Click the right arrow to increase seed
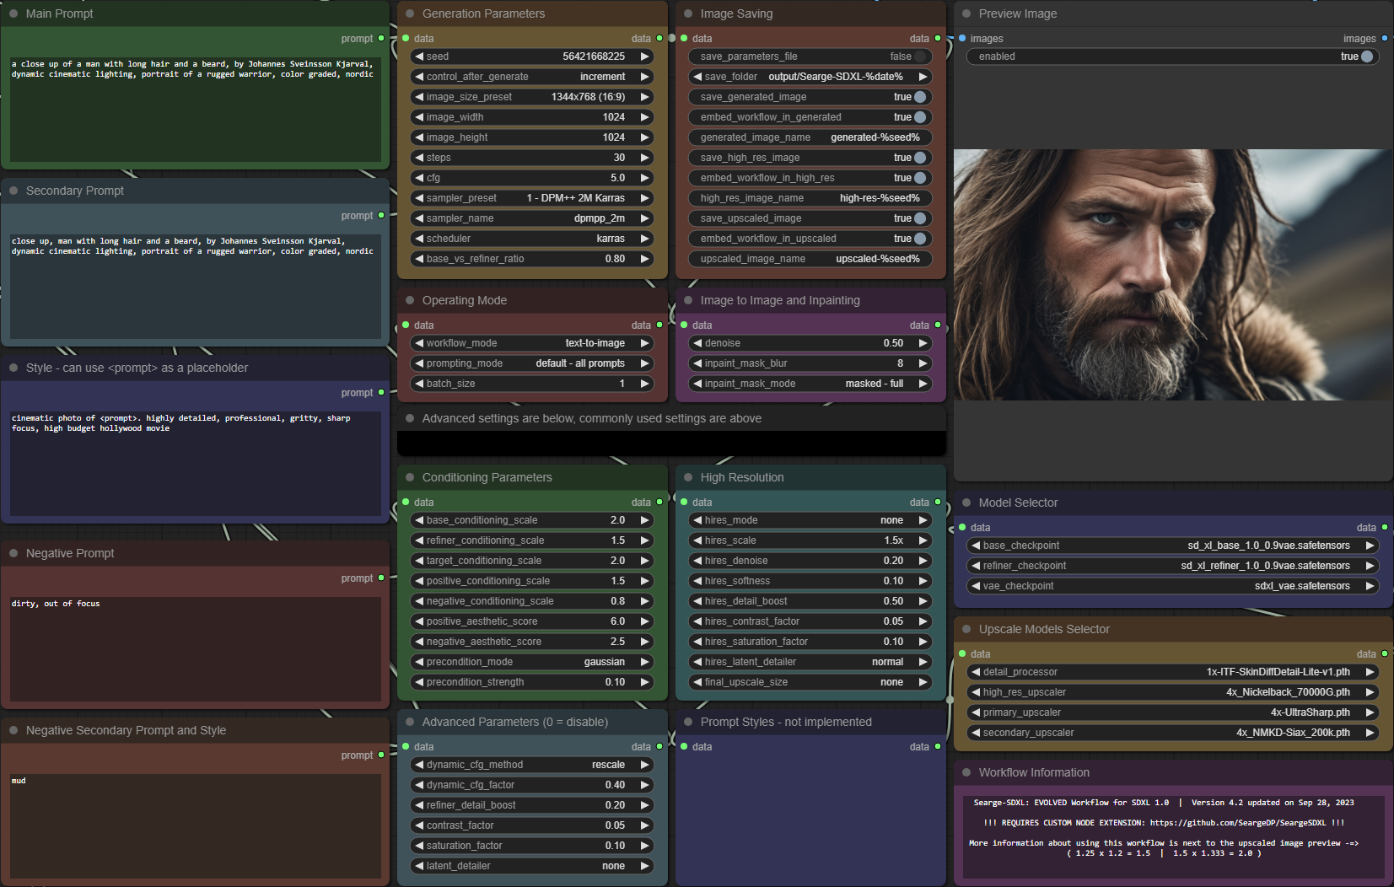The width and height of the screenshot is (1394, 887). pos(644,56)
